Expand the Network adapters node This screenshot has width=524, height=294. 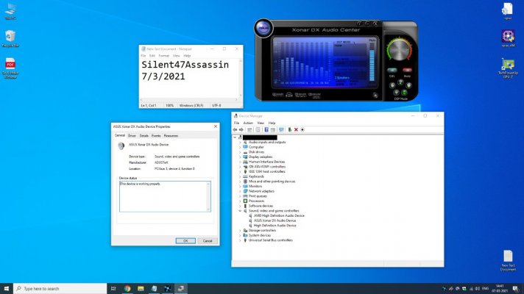[x=240, y=191]
